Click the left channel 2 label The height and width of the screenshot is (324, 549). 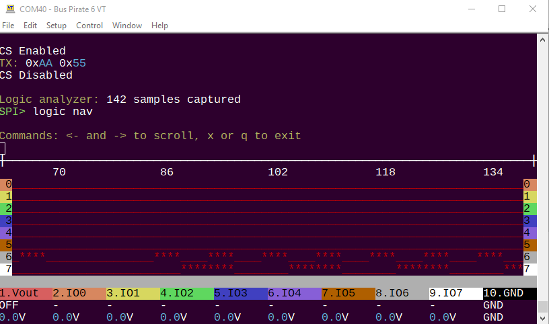click(6, 208)
